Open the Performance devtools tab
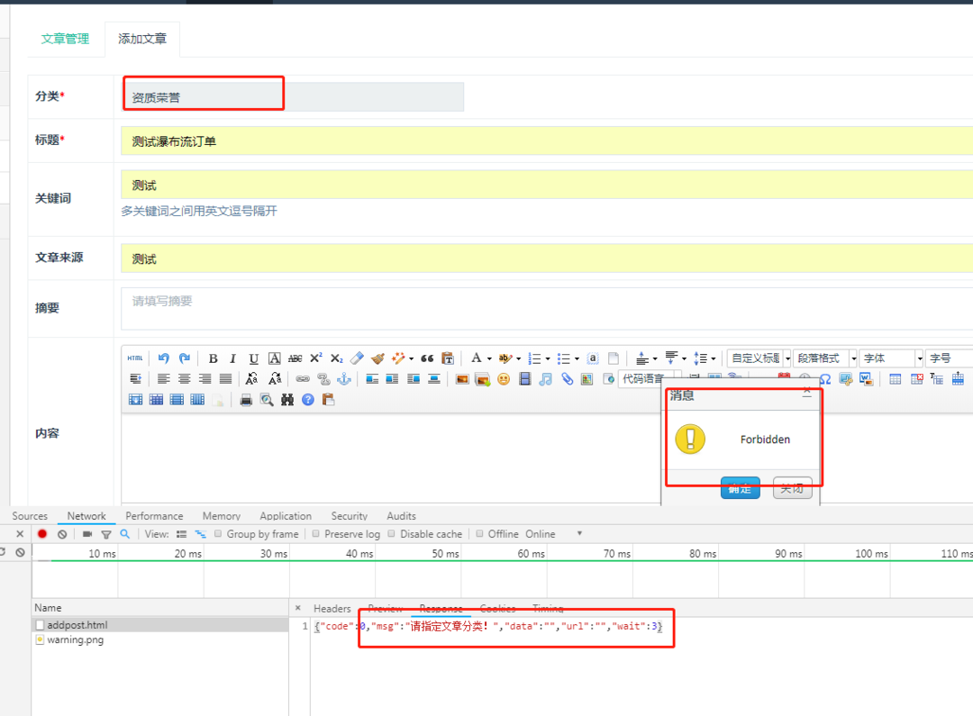The image size is (973, 716). 154,515
